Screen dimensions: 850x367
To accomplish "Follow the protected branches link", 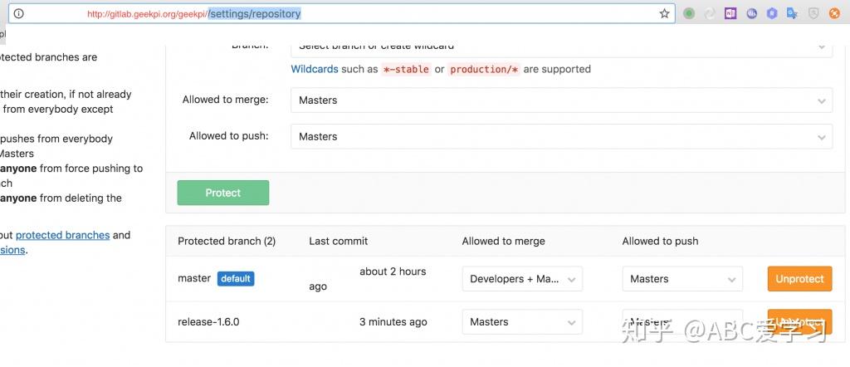I will coord(62,235).
